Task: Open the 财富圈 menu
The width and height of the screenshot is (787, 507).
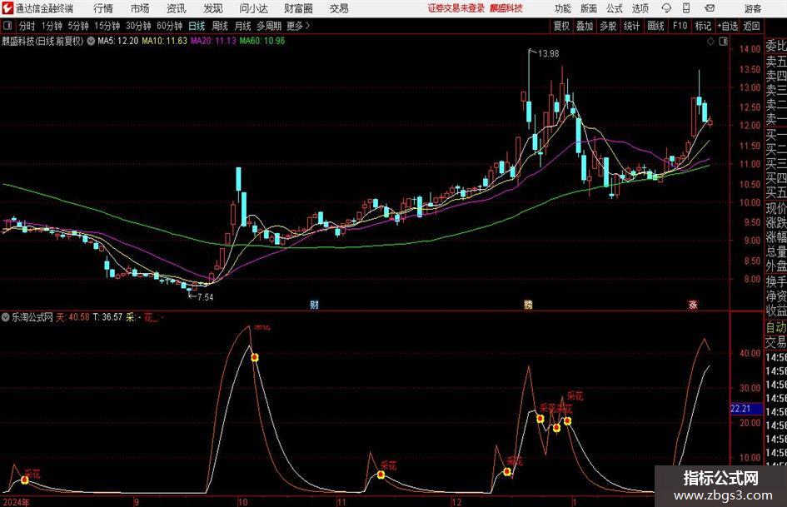Action: 298,8
